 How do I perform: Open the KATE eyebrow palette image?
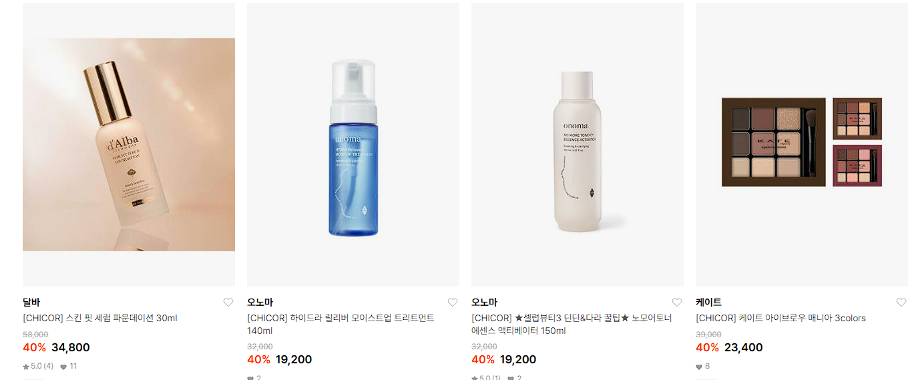(x=802, y=144)
